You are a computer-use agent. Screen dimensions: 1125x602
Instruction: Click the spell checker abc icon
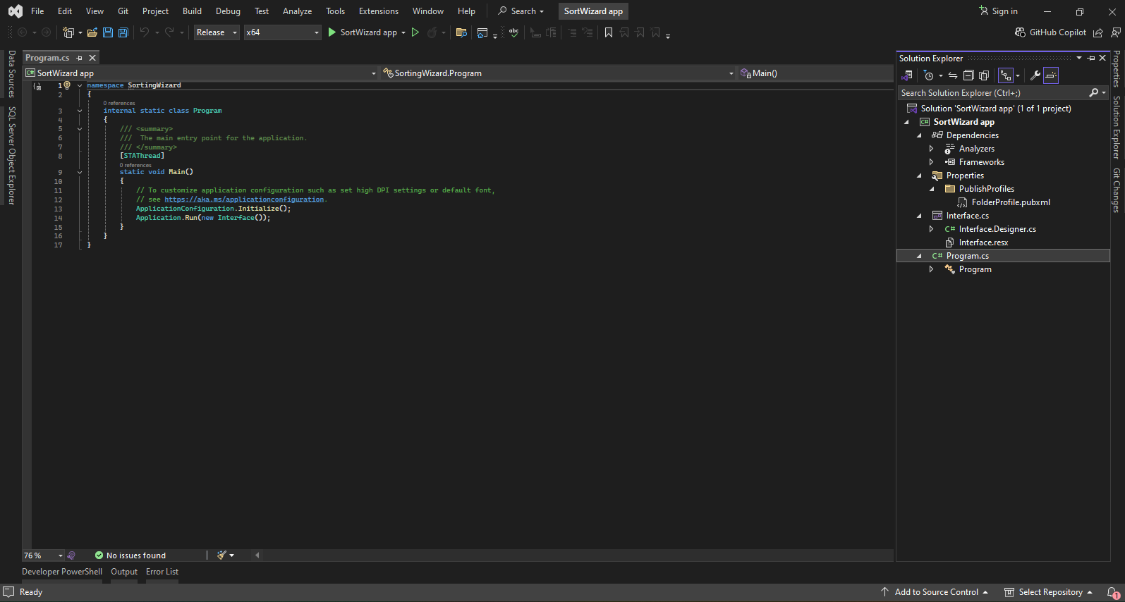coord(514,32)
